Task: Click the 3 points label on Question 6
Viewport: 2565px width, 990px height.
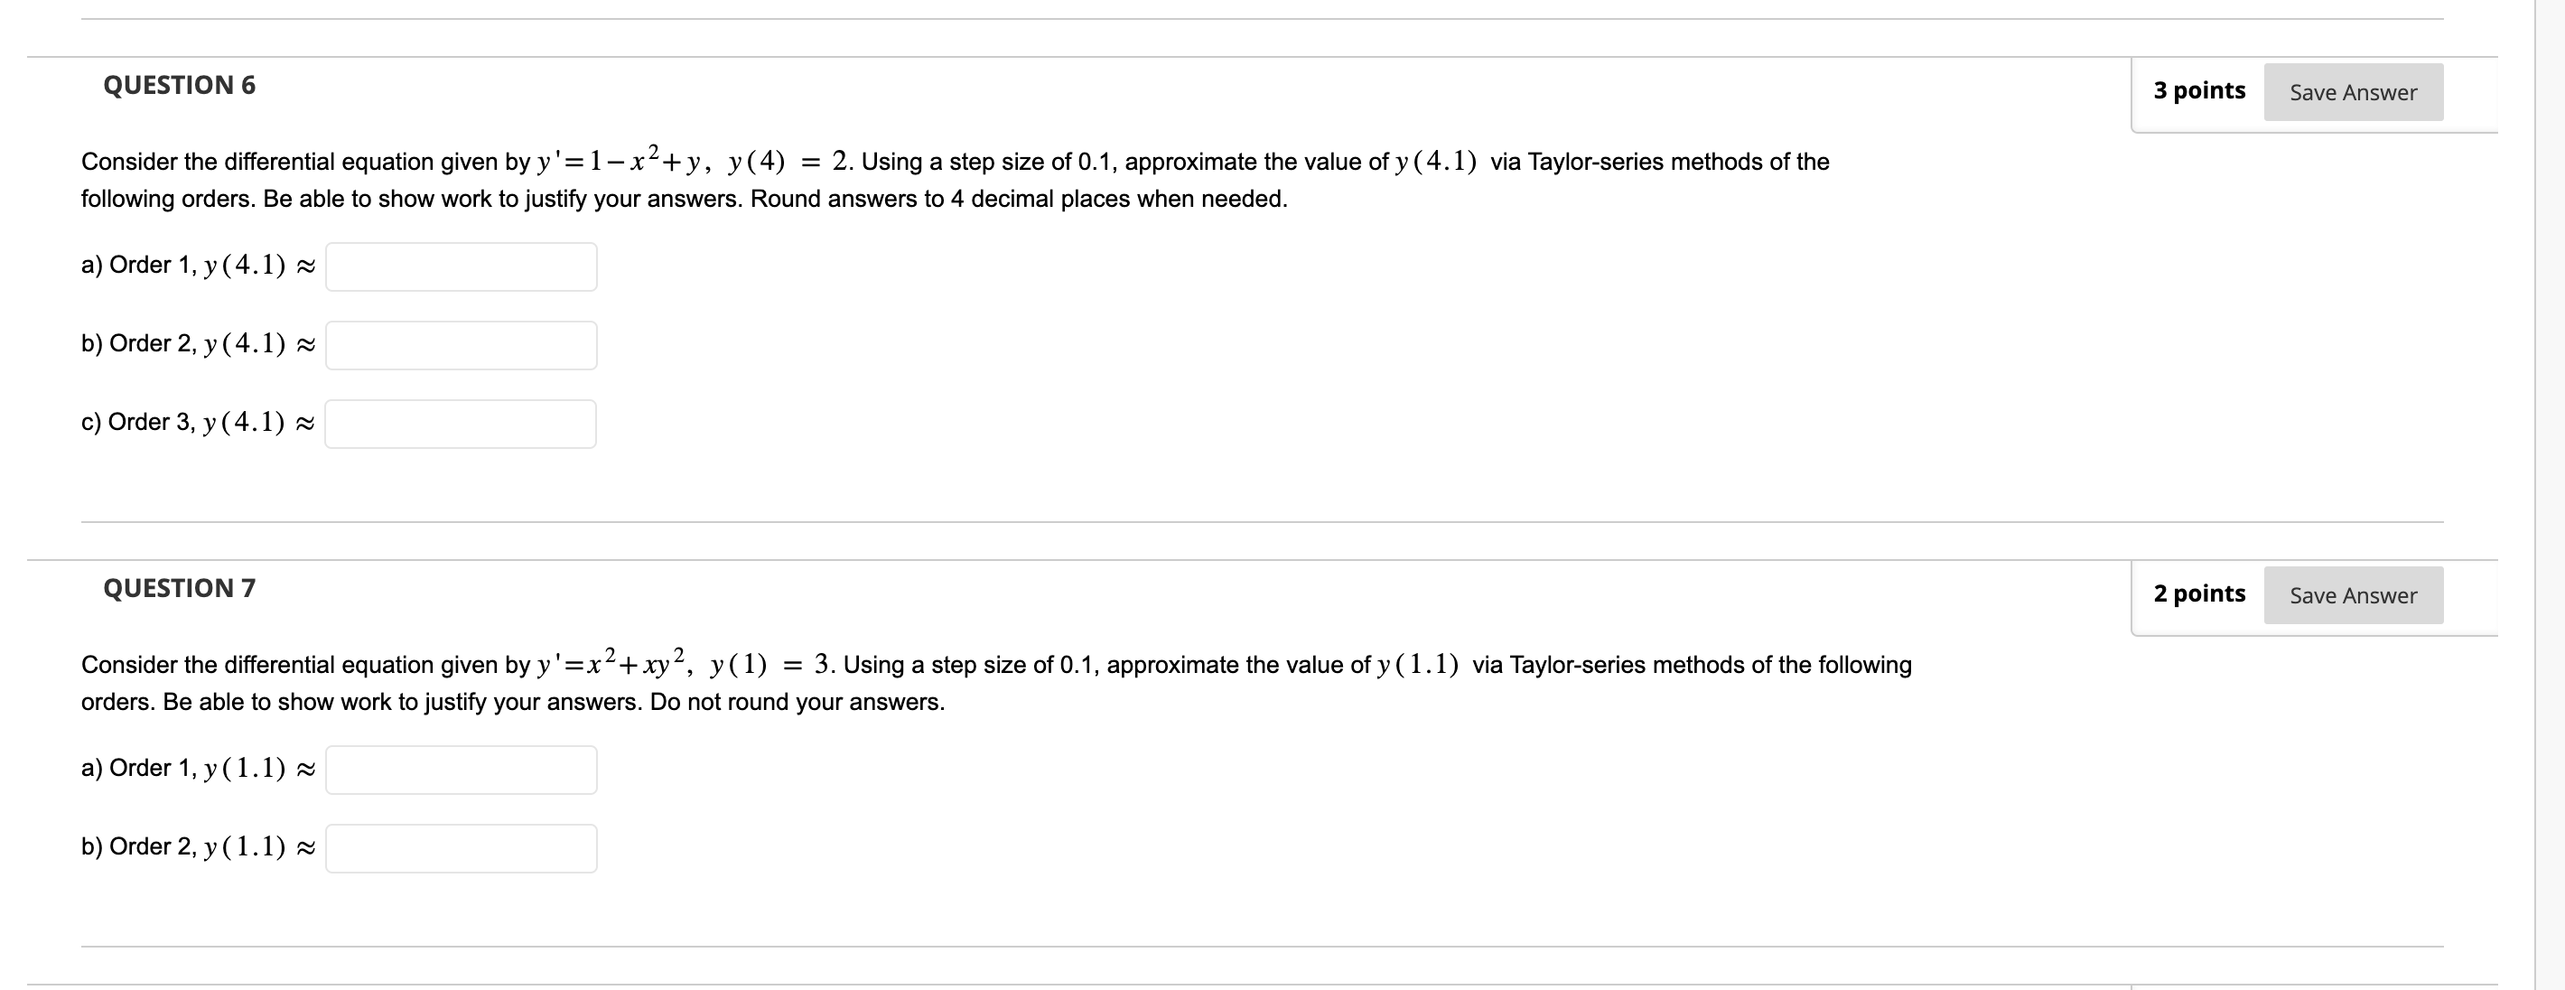Action: (x=2198, y=89)
